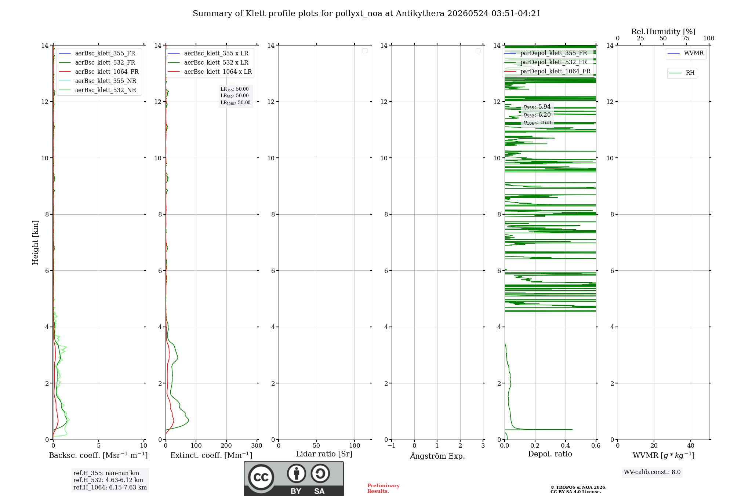Click the Rel.Humidity [%] top axis label
The image size is (734, 499).
[x=664, y=32]
